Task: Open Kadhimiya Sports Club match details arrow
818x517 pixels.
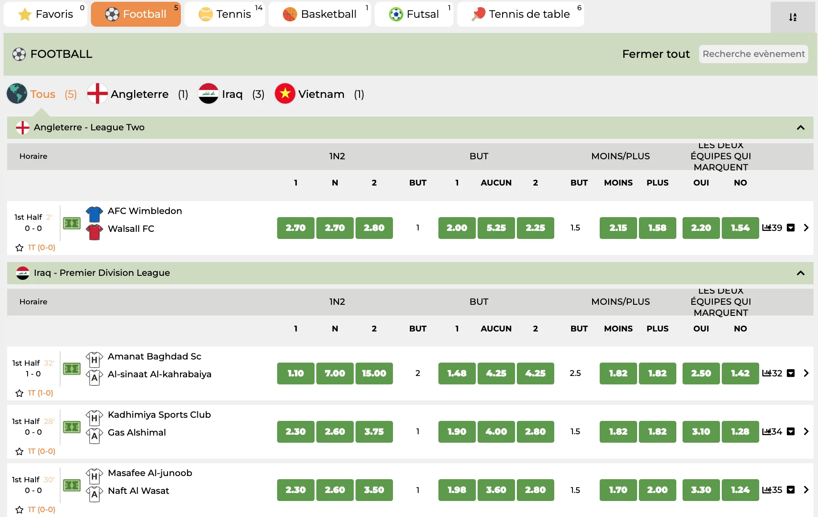Action: (x=806, y=432)
